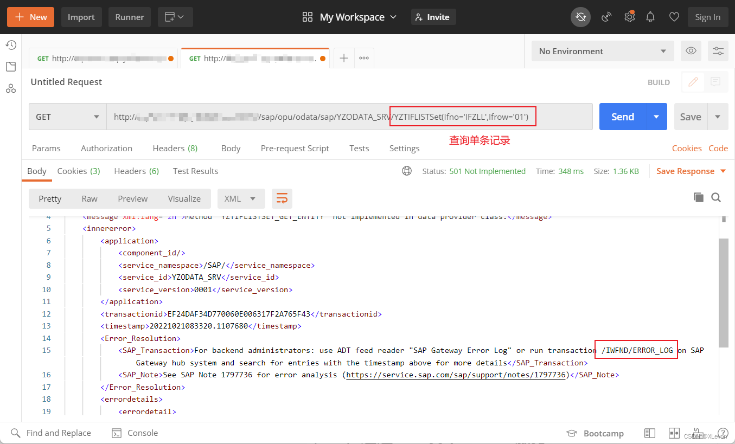Toggle the wrap lines icon in response

(282, 199)
